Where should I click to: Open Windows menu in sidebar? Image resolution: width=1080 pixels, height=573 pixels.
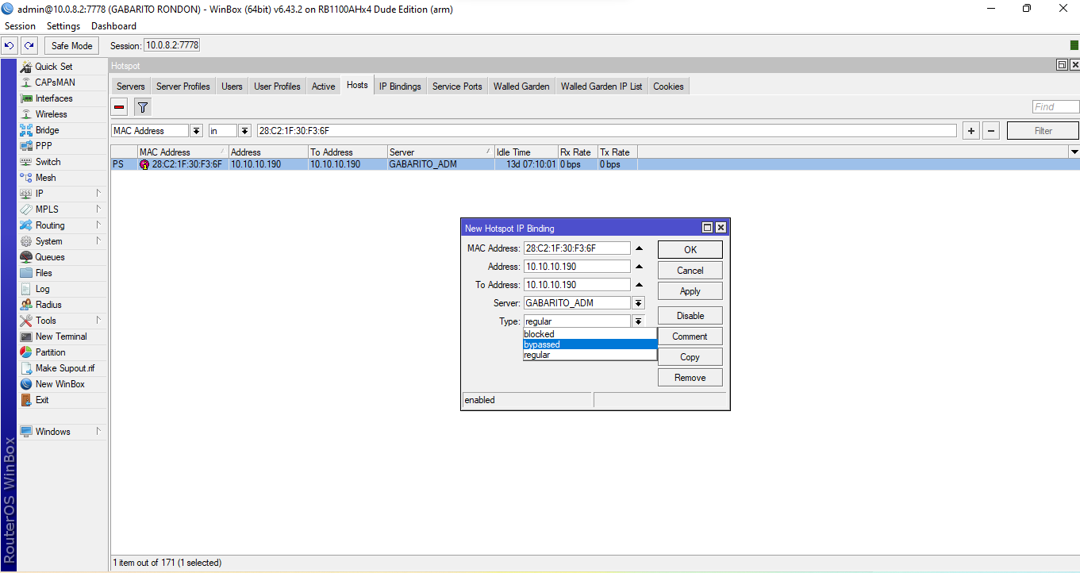(62, 432)
